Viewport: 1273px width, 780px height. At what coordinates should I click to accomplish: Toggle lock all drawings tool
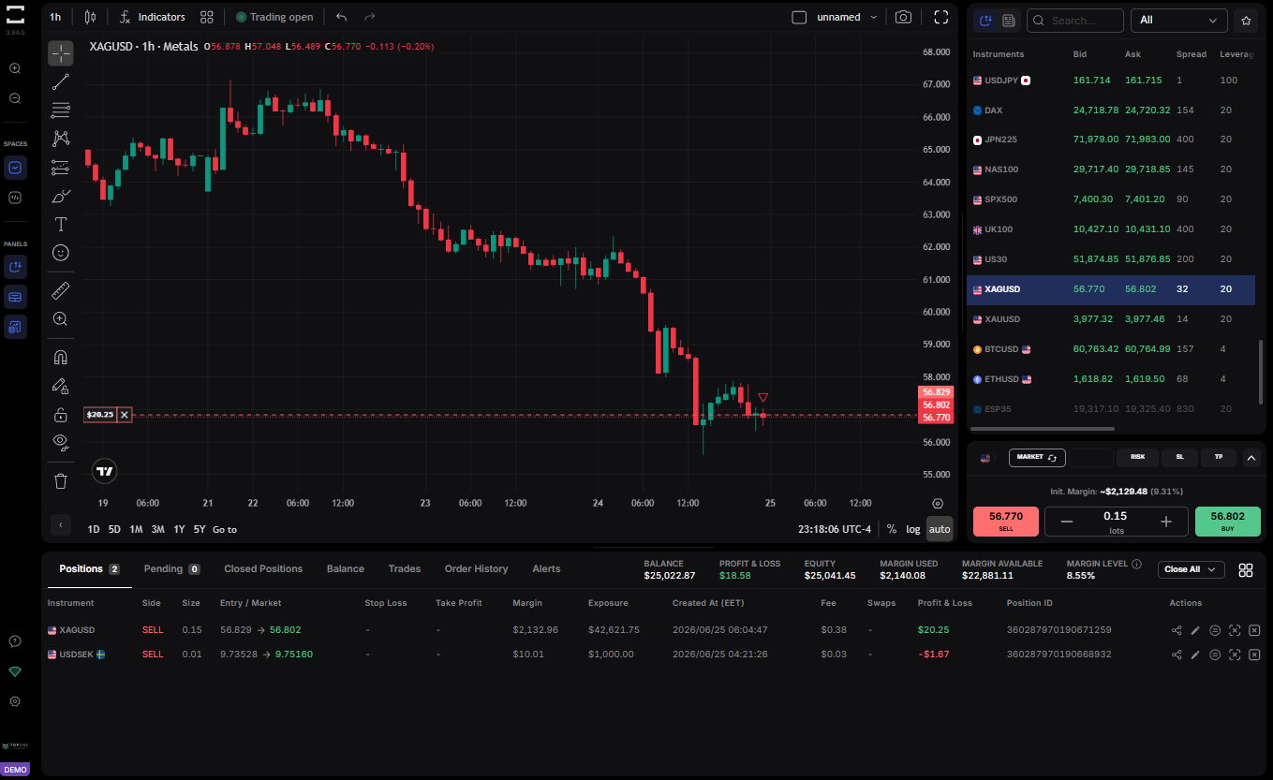[61, 414]
